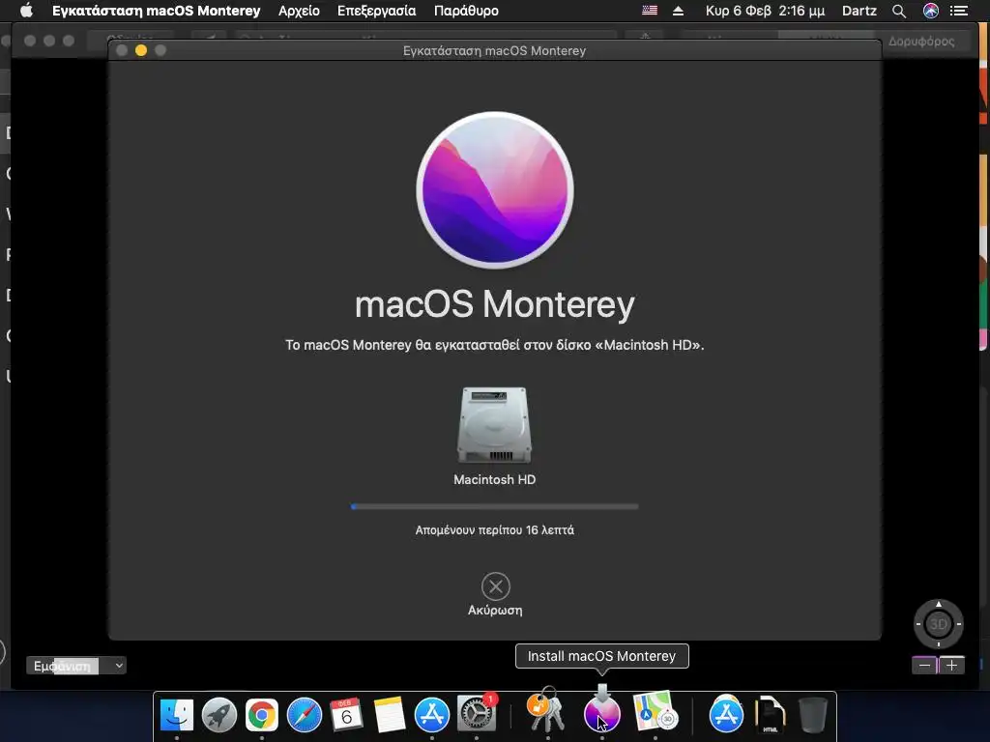Open the Παράθυρο menu
990x742 pixels.
tap(466, 11)
